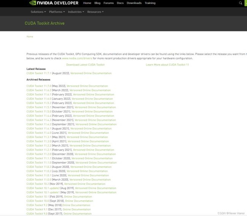
Task: Click Learn More about CUDA Toolkit 11
Action: pyautogui.click(x=167, y=65)
